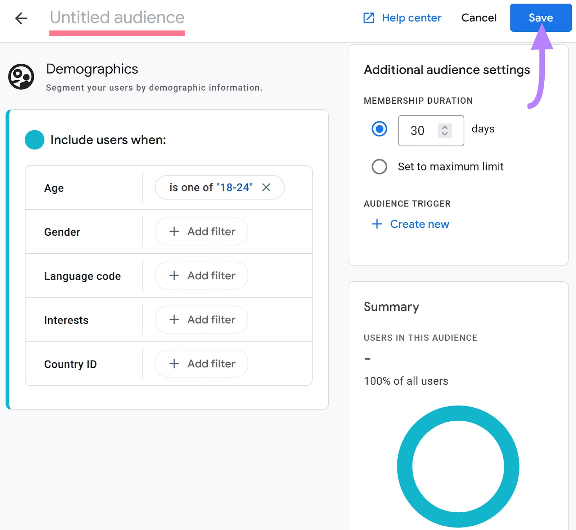Viewport: 576px width, 530px height.
Task: Increment the membership duration stepper
Action: click(x=444, y=127)
